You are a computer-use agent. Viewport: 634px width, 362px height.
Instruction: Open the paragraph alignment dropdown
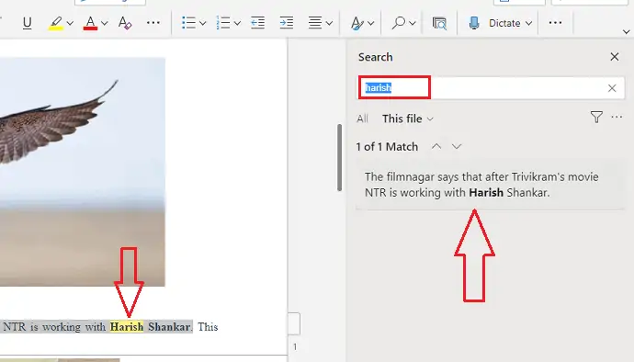pyautogui.click(x=329, y=23)
